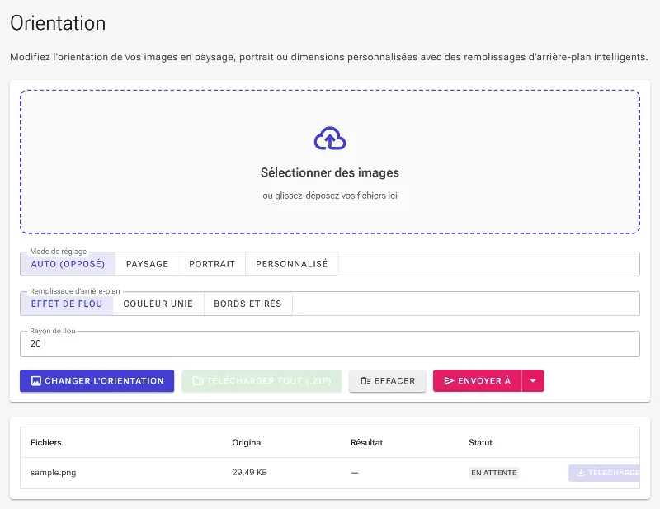Enable the 'Effet de flou' background fill
Image resolution: width=660 pixels, height=509 pixels.
click(x=67, y=304)
